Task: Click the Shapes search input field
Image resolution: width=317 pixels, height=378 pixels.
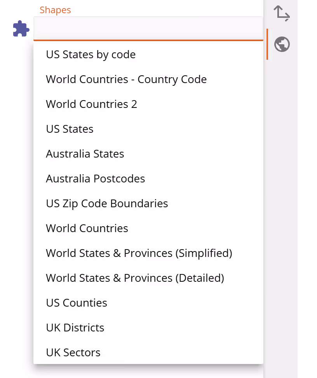Action: (148, 28)
